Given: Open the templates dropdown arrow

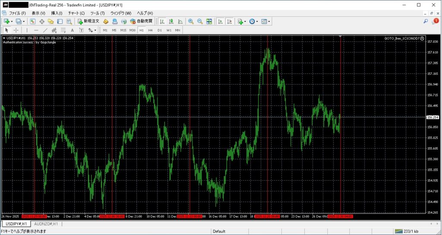Looking at the screenshot, I should click(269, 21).
